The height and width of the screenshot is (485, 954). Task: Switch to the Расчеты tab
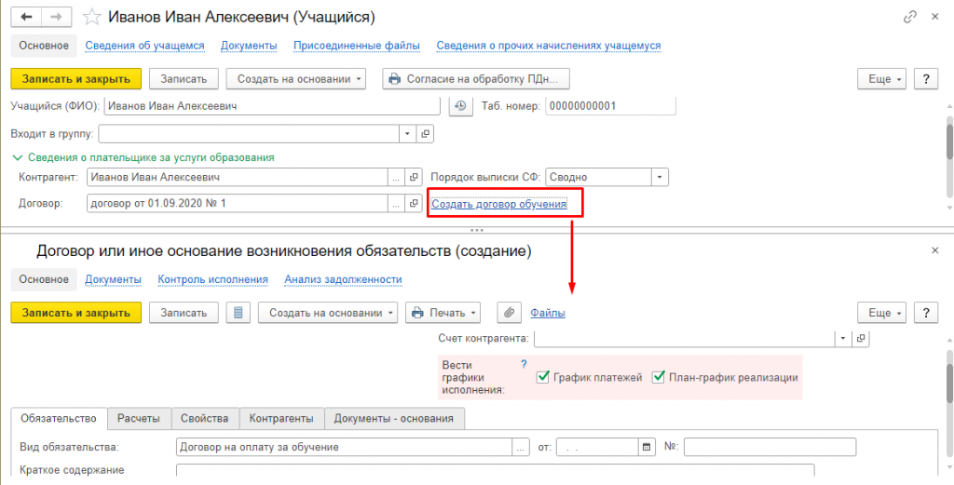tap(140, 418)
